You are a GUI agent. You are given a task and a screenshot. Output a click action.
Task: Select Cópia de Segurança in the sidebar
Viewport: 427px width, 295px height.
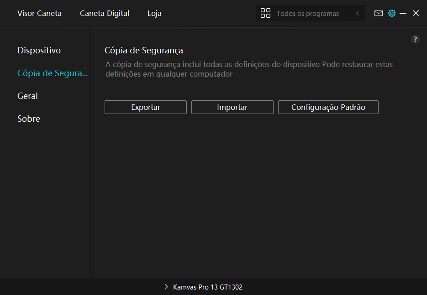(52, 73)
